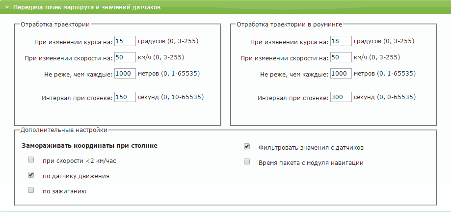The height and width of the screenshot is (212, 451).
Task: Click the 'Дополнительные настройки' group legend
Action: click(x=63, y=130)
